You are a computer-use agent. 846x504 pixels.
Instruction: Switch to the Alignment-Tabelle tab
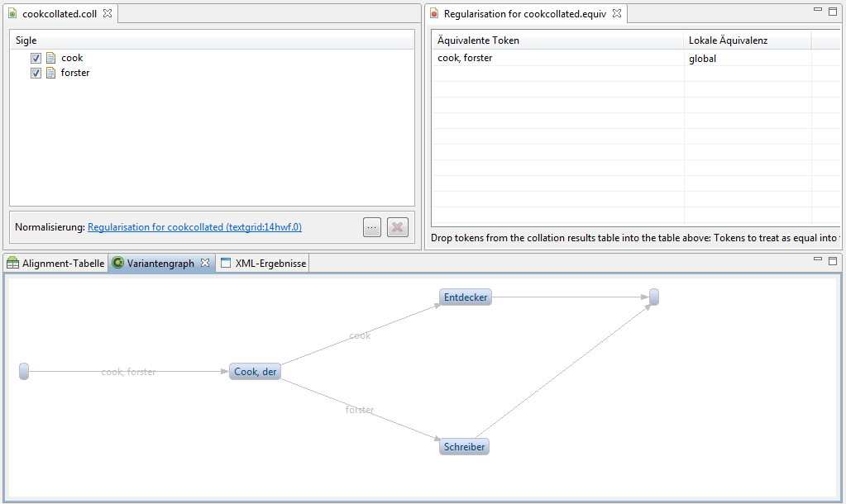click(x=56, y=264)
